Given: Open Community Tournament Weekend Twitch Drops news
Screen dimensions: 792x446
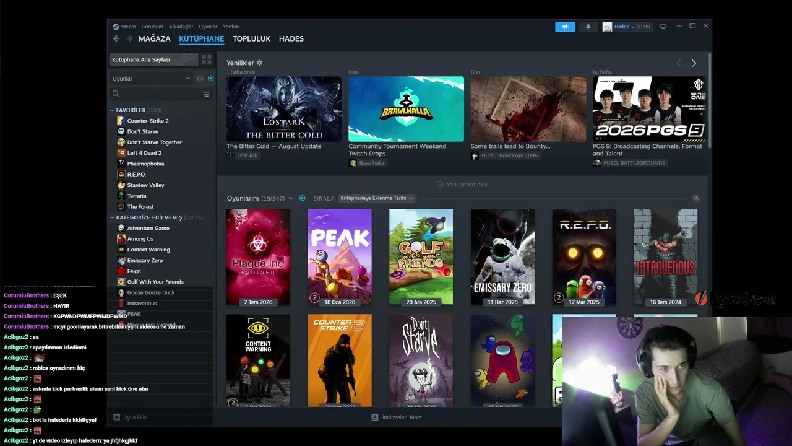Looking at the screenshot, I should point(397,150).
